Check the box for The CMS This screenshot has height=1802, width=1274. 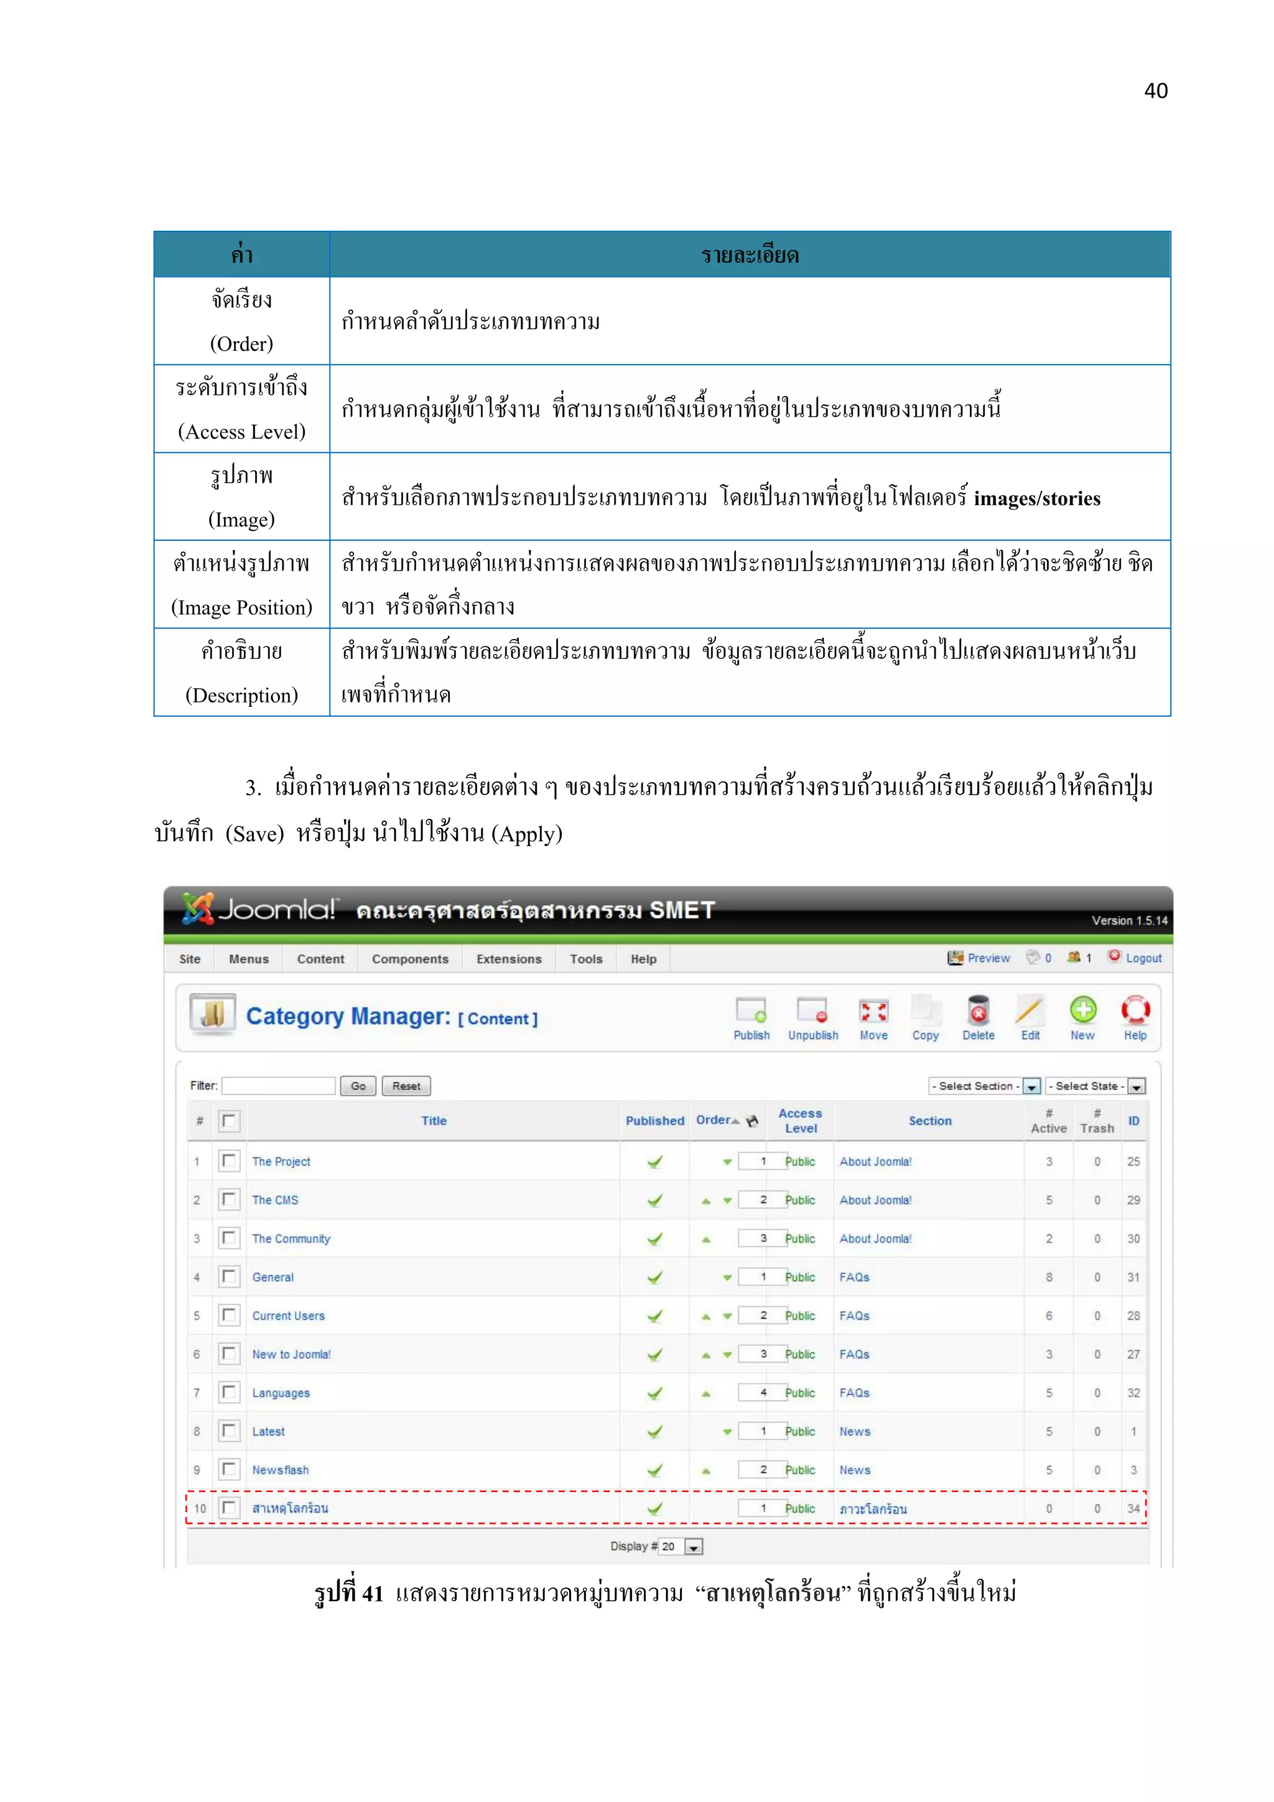[x=228, y=1199]
